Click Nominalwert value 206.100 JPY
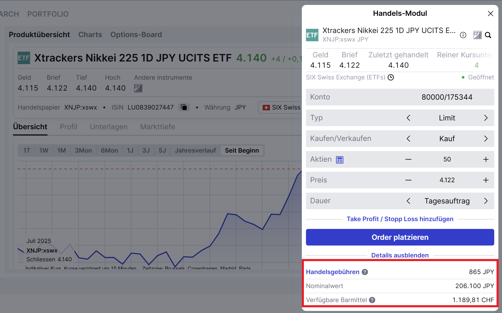The height and width of the screenshot is (313, 502). click(x=475, y=286)
